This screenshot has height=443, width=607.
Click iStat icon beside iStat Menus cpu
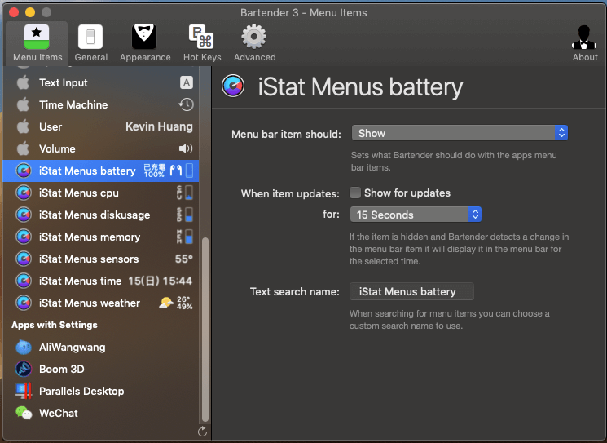(x=24, y=193)
